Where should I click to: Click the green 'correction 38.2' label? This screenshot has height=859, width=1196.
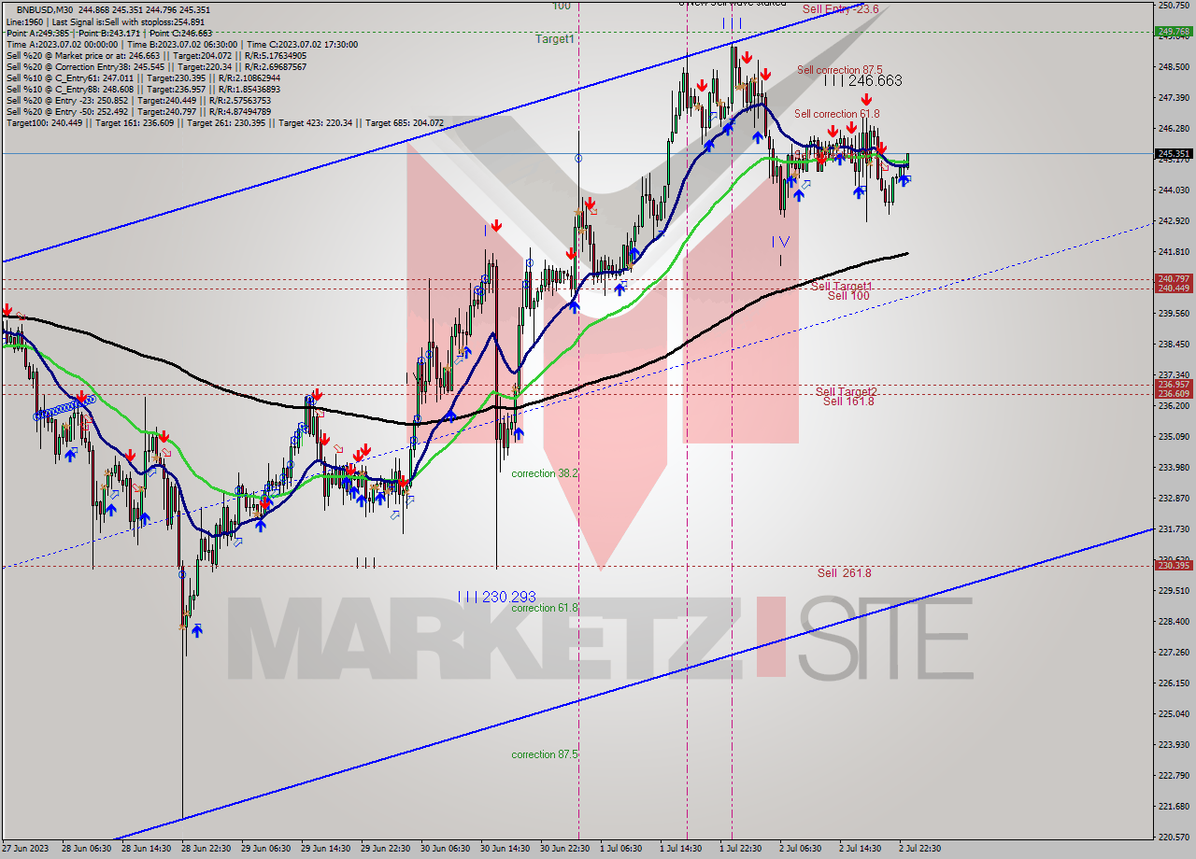pos(545,474)
